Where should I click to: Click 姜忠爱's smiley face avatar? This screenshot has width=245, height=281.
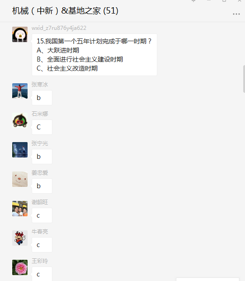pyautogui.click(x=20, y=179)
